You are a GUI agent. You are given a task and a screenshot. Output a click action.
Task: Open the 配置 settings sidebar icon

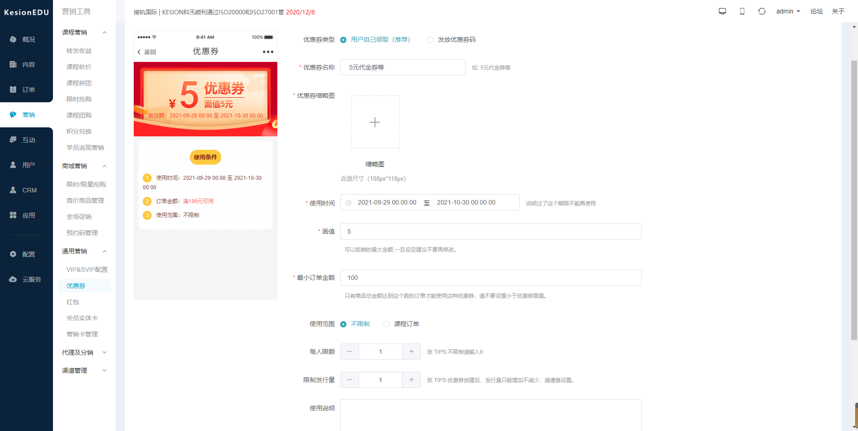pyautogui.click(x=13, y=254)
